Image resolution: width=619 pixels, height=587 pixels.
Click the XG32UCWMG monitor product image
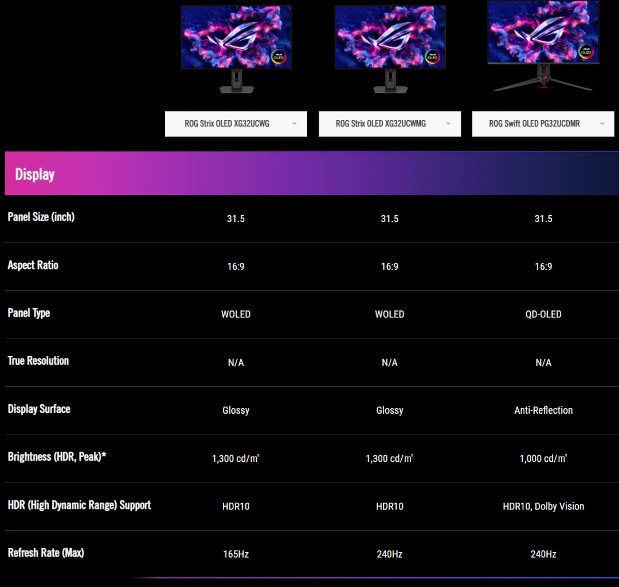pos(390,49)
